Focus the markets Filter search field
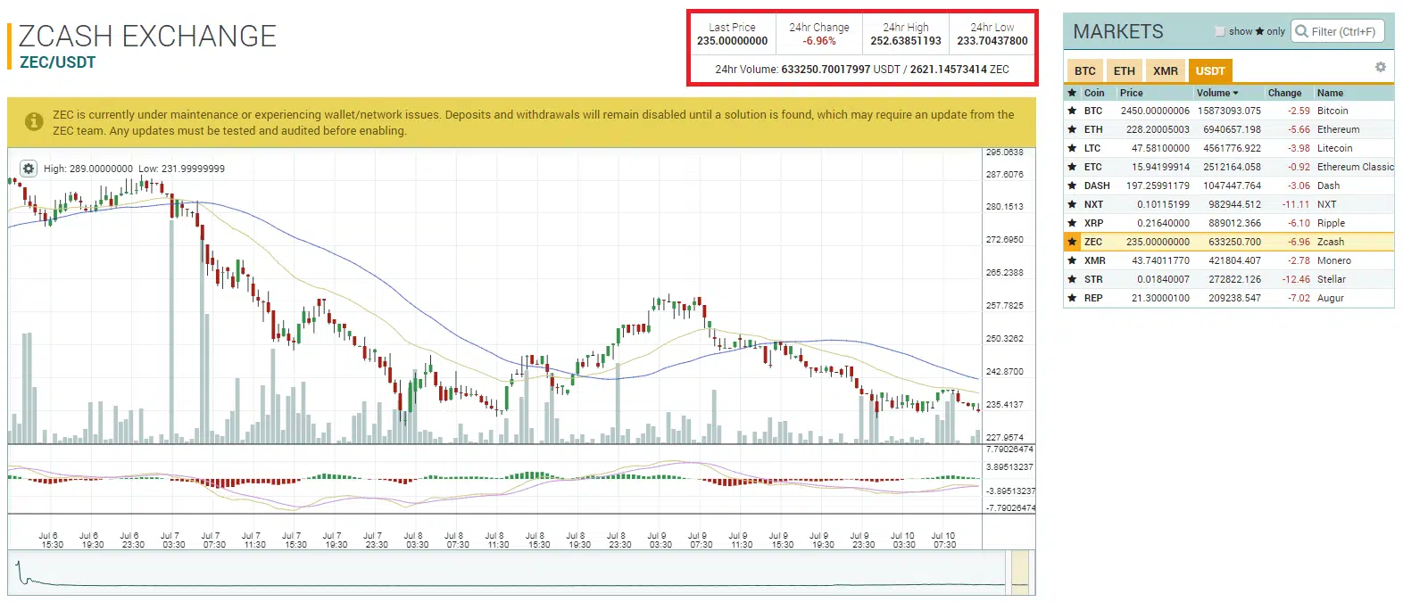 [x=1338, y=31]
